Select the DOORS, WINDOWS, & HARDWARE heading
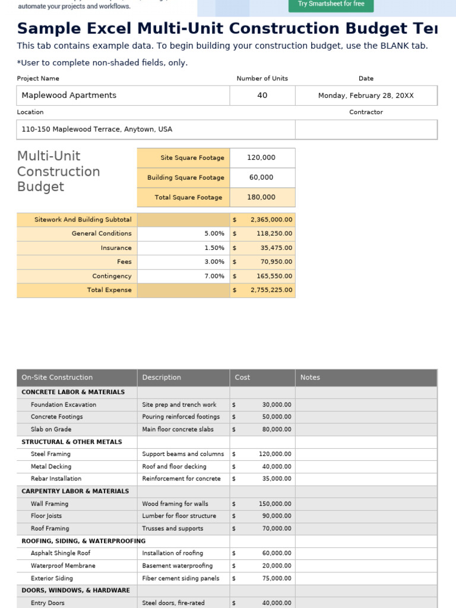Image resolution: width=456 pixels, height=608 pixels. (75, 591)
